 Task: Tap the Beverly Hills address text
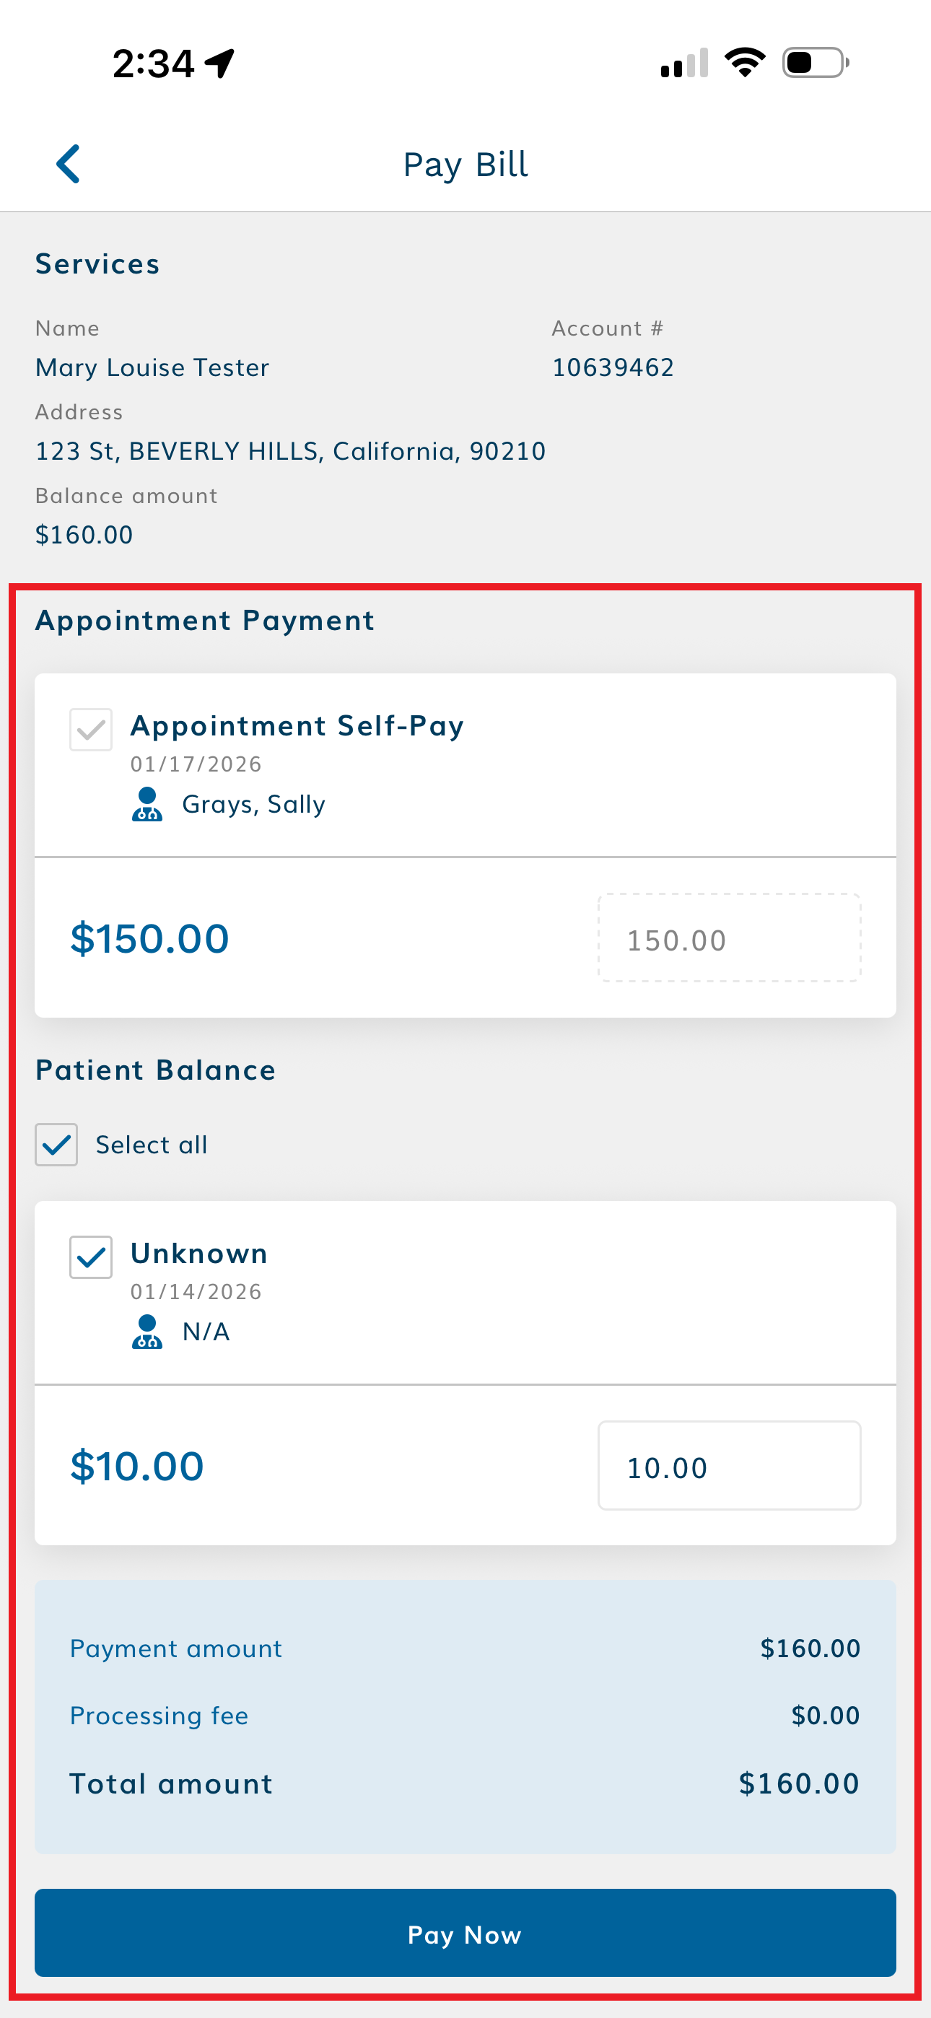[290, 451]
